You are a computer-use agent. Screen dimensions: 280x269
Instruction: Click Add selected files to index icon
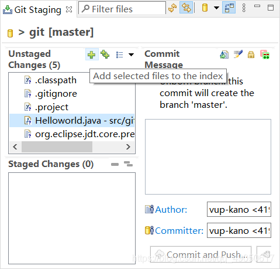tap(92, 55)
